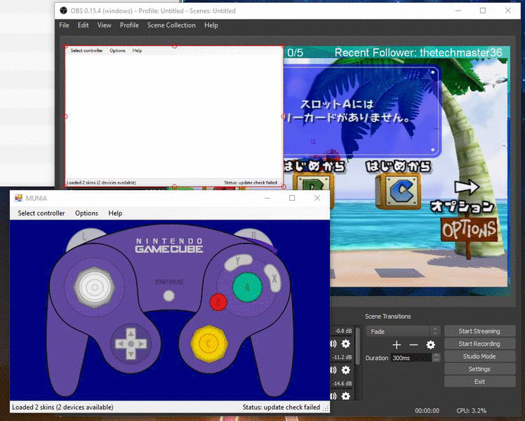Image resolution: width=525 pixels, height=421 pixels.
Task: Click the '-14.6 dB' level label
Action: pyautogui.click(x=343, y=383)
